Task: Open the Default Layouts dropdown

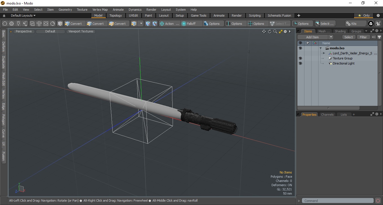Action: pos(23,15)
